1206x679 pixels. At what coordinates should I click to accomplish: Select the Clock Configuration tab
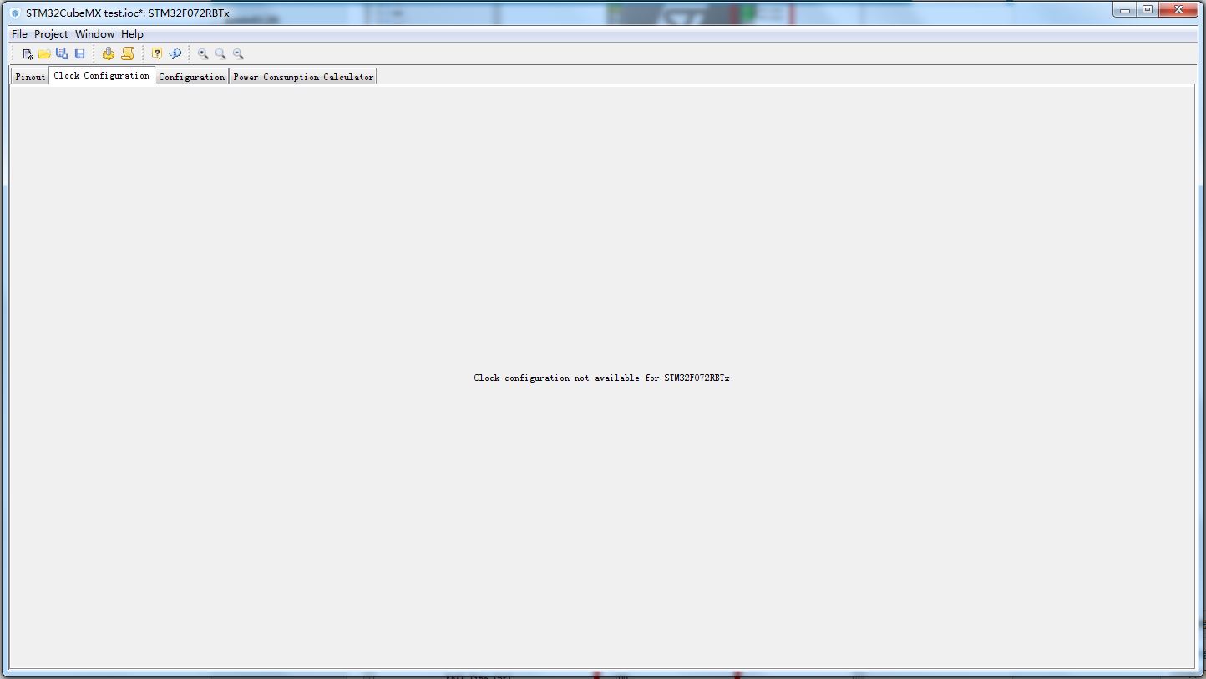102,75
